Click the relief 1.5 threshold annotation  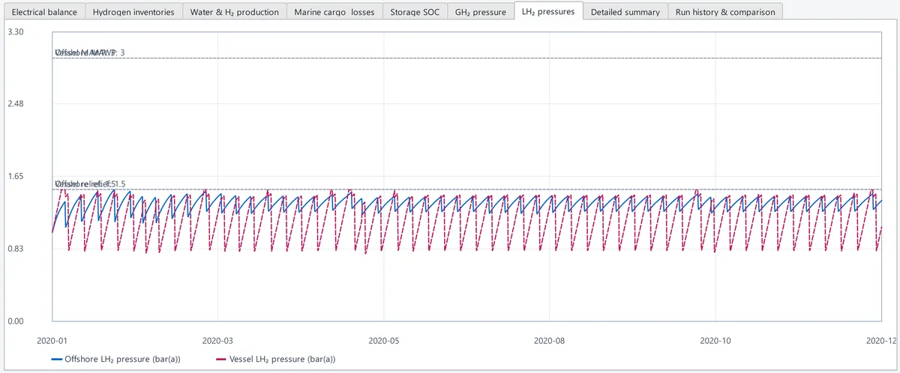[90, 184]
